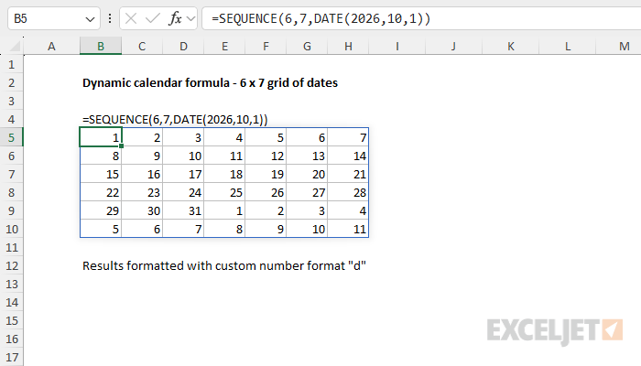Select cell G7 showing 20
The image size is (641, 366).
[307, 175]
